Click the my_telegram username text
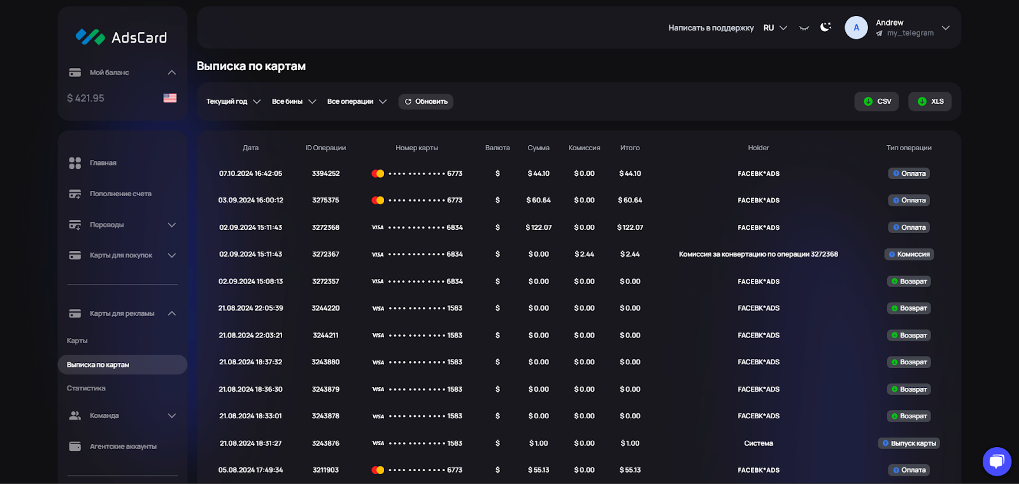The image size is (1019, 484). pos(910,33)
